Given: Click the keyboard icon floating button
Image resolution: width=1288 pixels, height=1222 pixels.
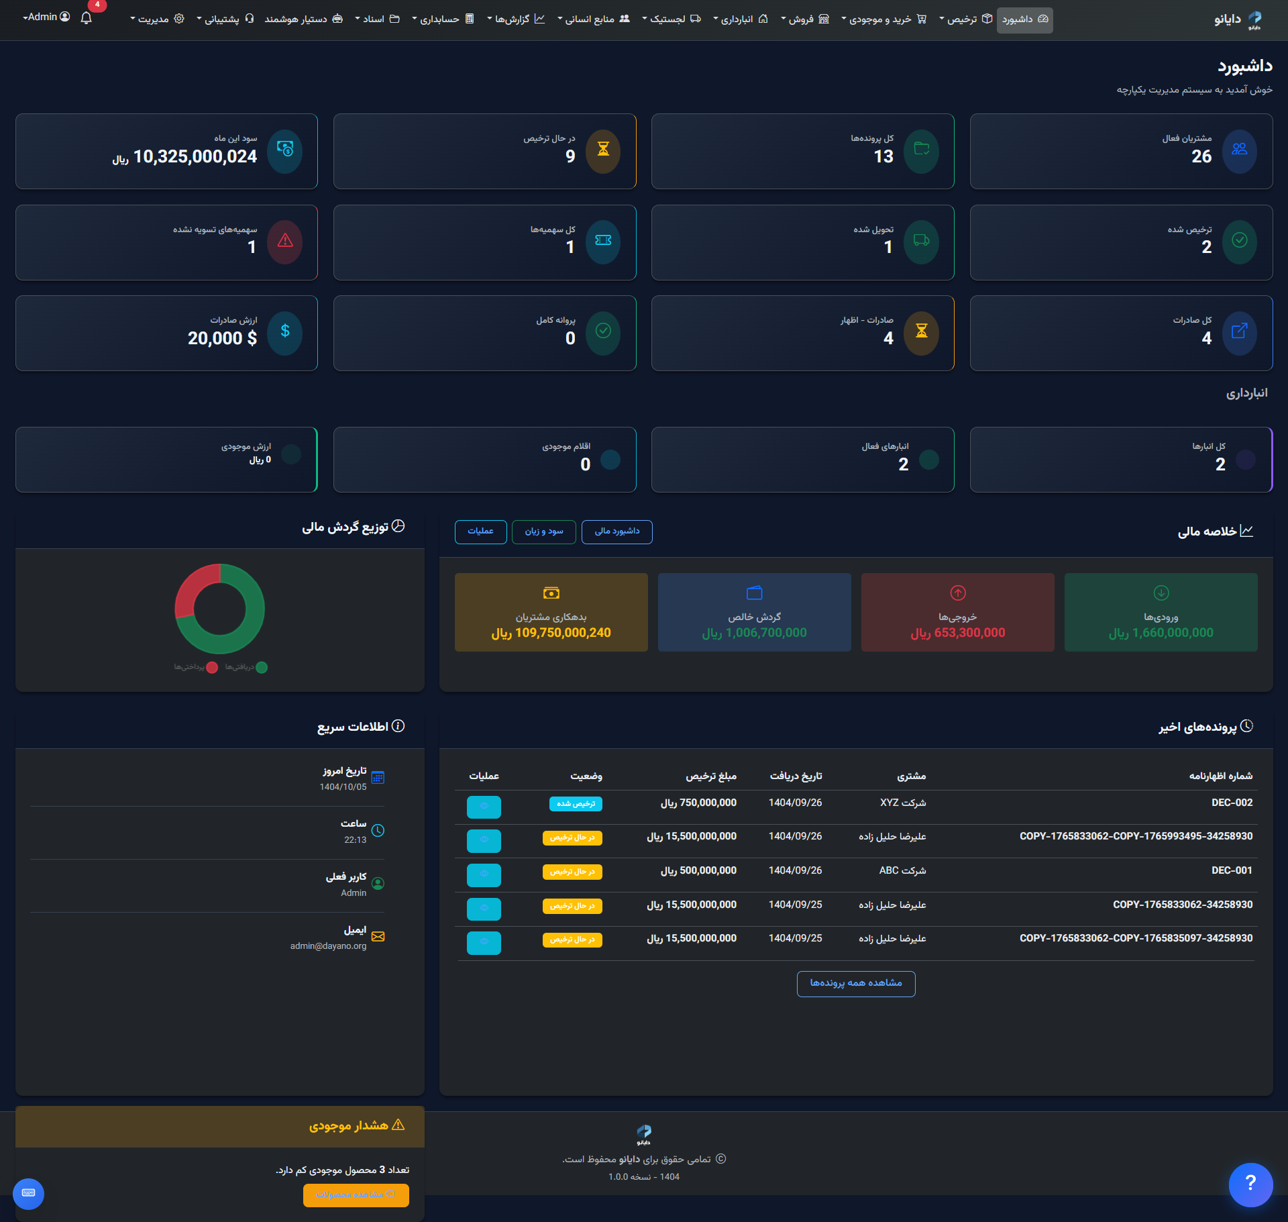Looking at the screenshot, I should pos(28,1193).
